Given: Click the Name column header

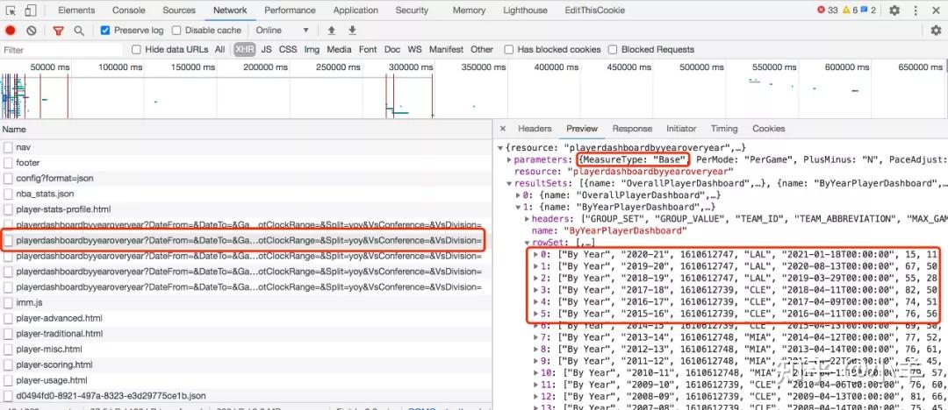Looking at the screenshot, I should click(246, 129).
